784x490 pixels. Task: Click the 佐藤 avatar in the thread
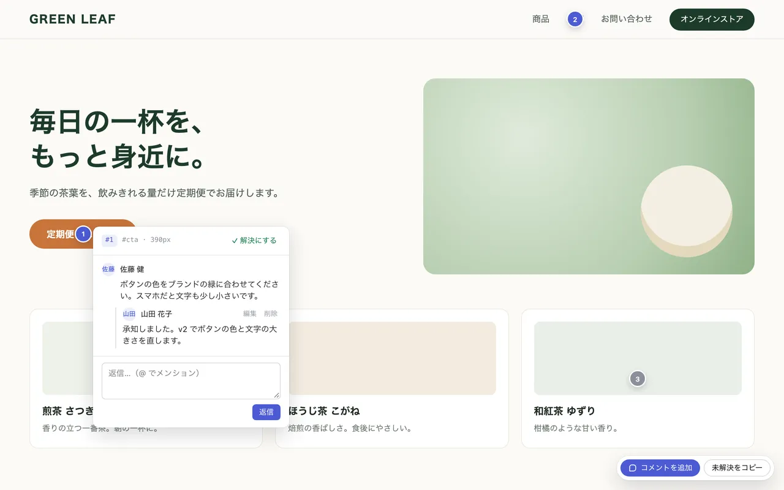[x=108, y=269]
